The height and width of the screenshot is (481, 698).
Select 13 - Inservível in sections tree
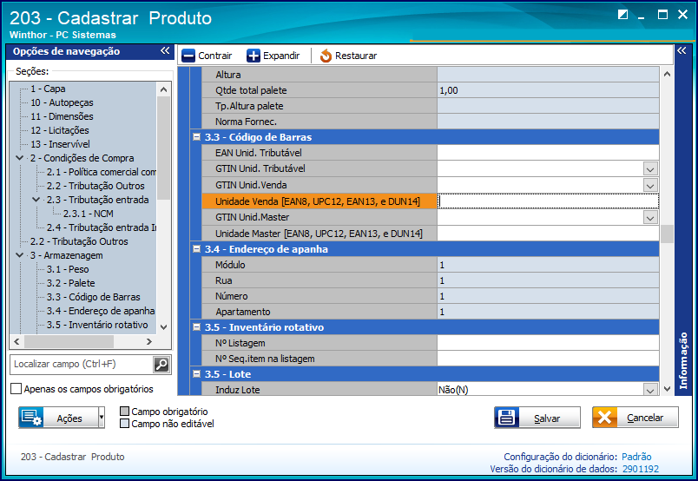(60, 144)
